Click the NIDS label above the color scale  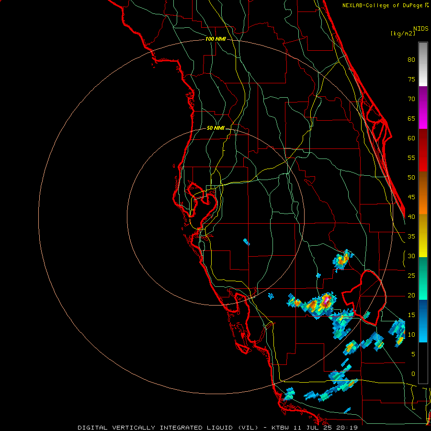point(420,29)
